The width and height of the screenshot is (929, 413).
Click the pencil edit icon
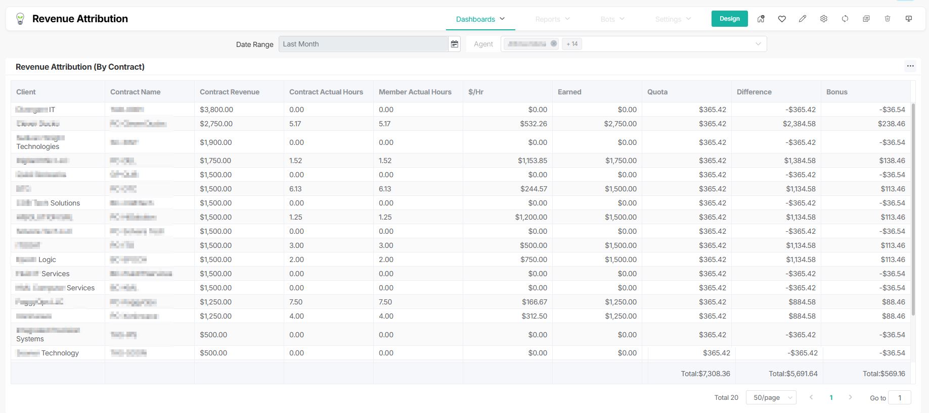[803, 19]
